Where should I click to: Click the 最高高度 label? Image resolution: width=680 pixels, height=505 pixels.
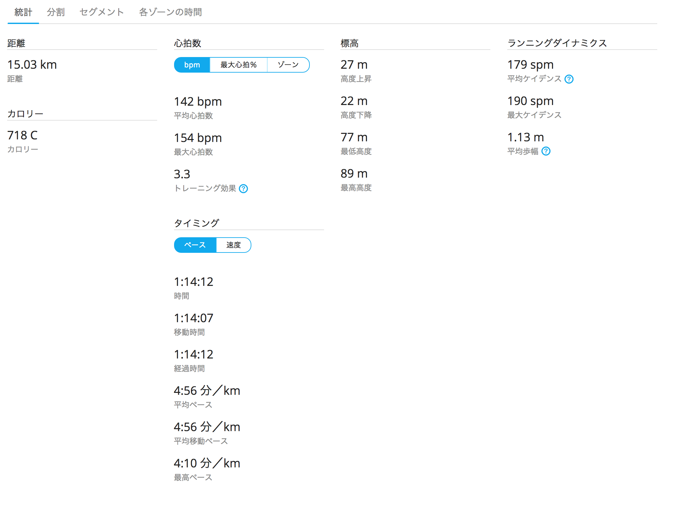(x=356, y=188)
